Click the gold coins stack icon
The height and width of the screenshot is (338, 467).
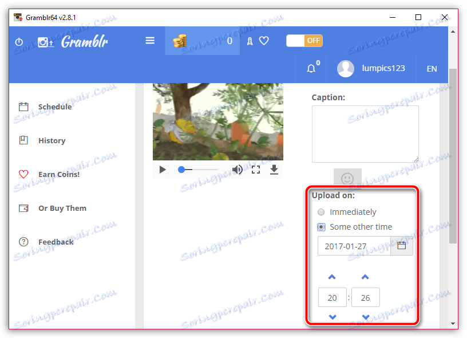[x=180, y=41]
